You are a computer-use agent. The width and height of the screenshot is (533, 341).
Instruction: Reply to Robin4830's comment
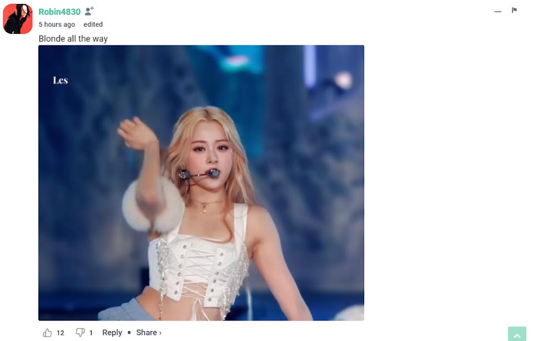pos(112,333)
